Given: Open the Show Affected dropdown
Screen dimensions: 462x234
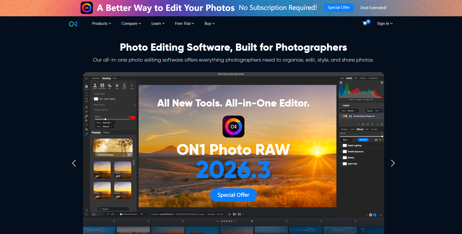Looking at the screenshot, I should point(105,127).
